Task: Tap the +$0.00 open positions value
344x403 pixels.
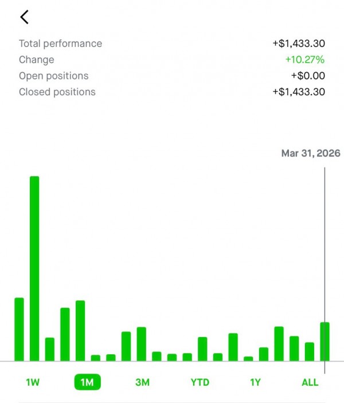Action: [x=308, y=76]
